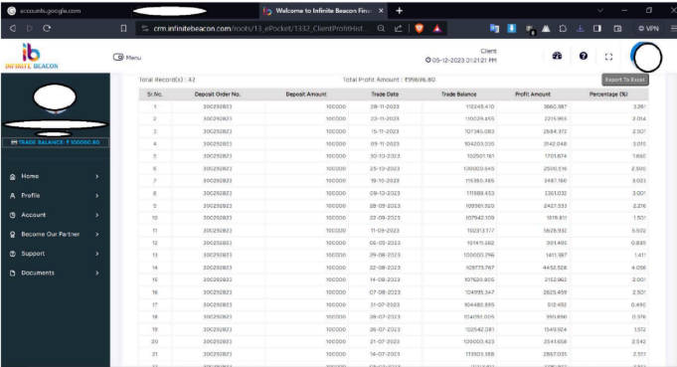This screenshot has height=367, width=677.
Task: Open the zoom magnifier icon in address bar
Action: click(381, 29)
